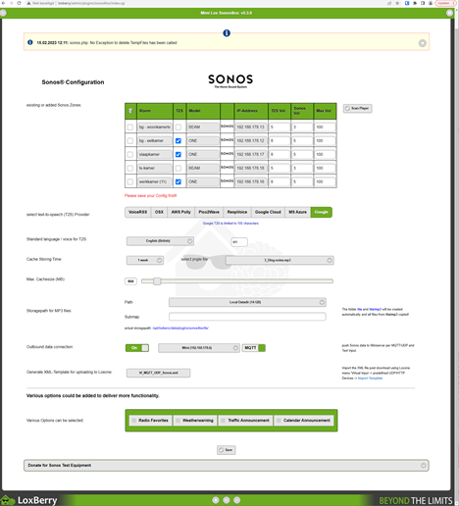Screen dimensions: 459x506
Task: Enable the Calendar Announcement option
Action: click(304, 421)
